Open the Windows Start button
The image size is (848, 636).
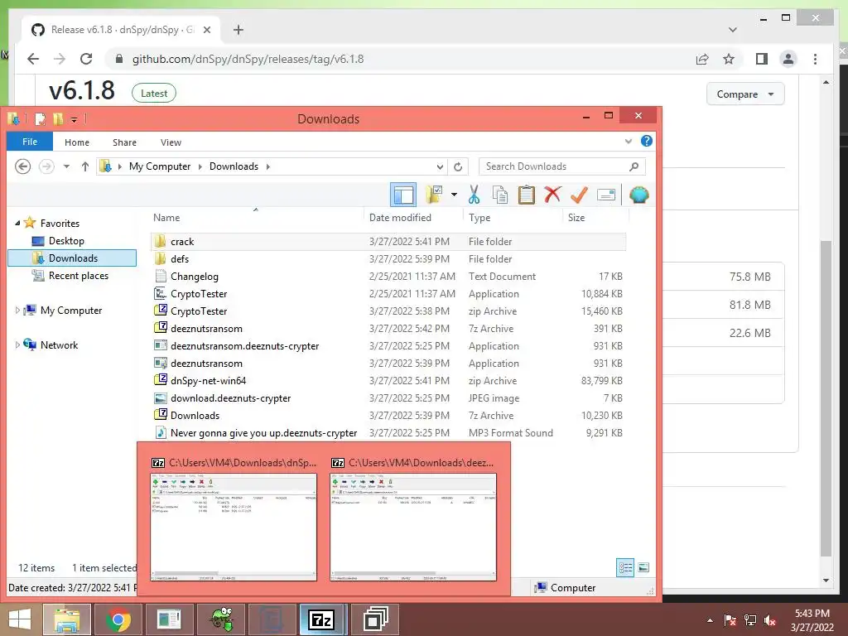pyautogui.click(x=20, y=619)
